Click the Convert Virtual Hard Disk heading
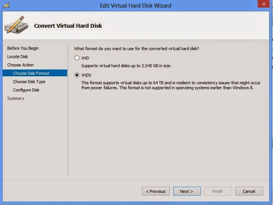The width and height of the screenshot is (273, 205). pos(68,26)
